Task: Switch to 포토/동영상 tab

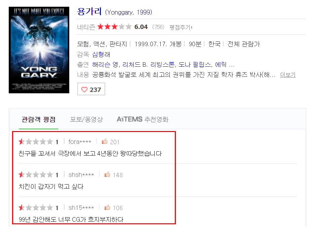Action: [86, 120]
